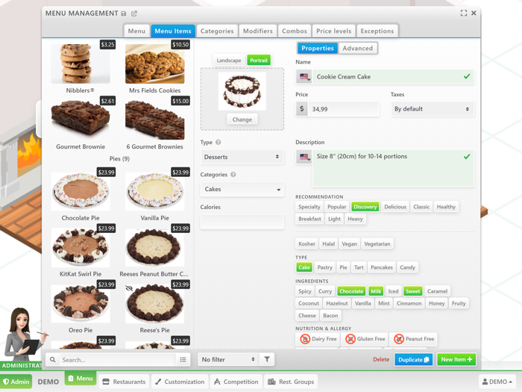
Task: Select the Gourmet Brownie item thumbnail
Action: [x=81, y=120]
